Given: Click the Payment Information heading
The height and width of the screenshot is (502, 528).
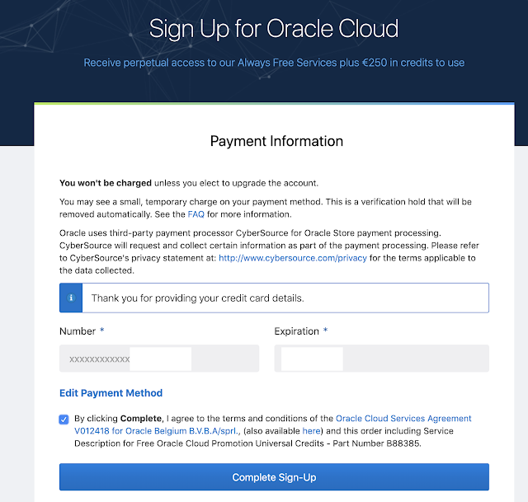Looking at the screenshot, I should pos(276,141).
